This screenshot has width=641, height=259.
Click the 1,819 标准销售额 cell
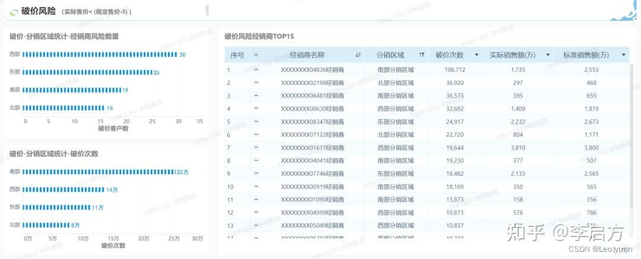[x=591, y=109]
